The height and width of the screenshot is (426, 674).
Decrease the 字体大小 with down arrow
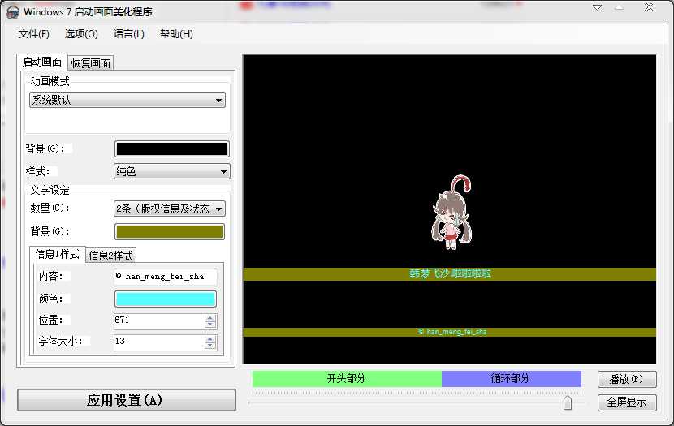pyautogui.click(x=210, y=346)
